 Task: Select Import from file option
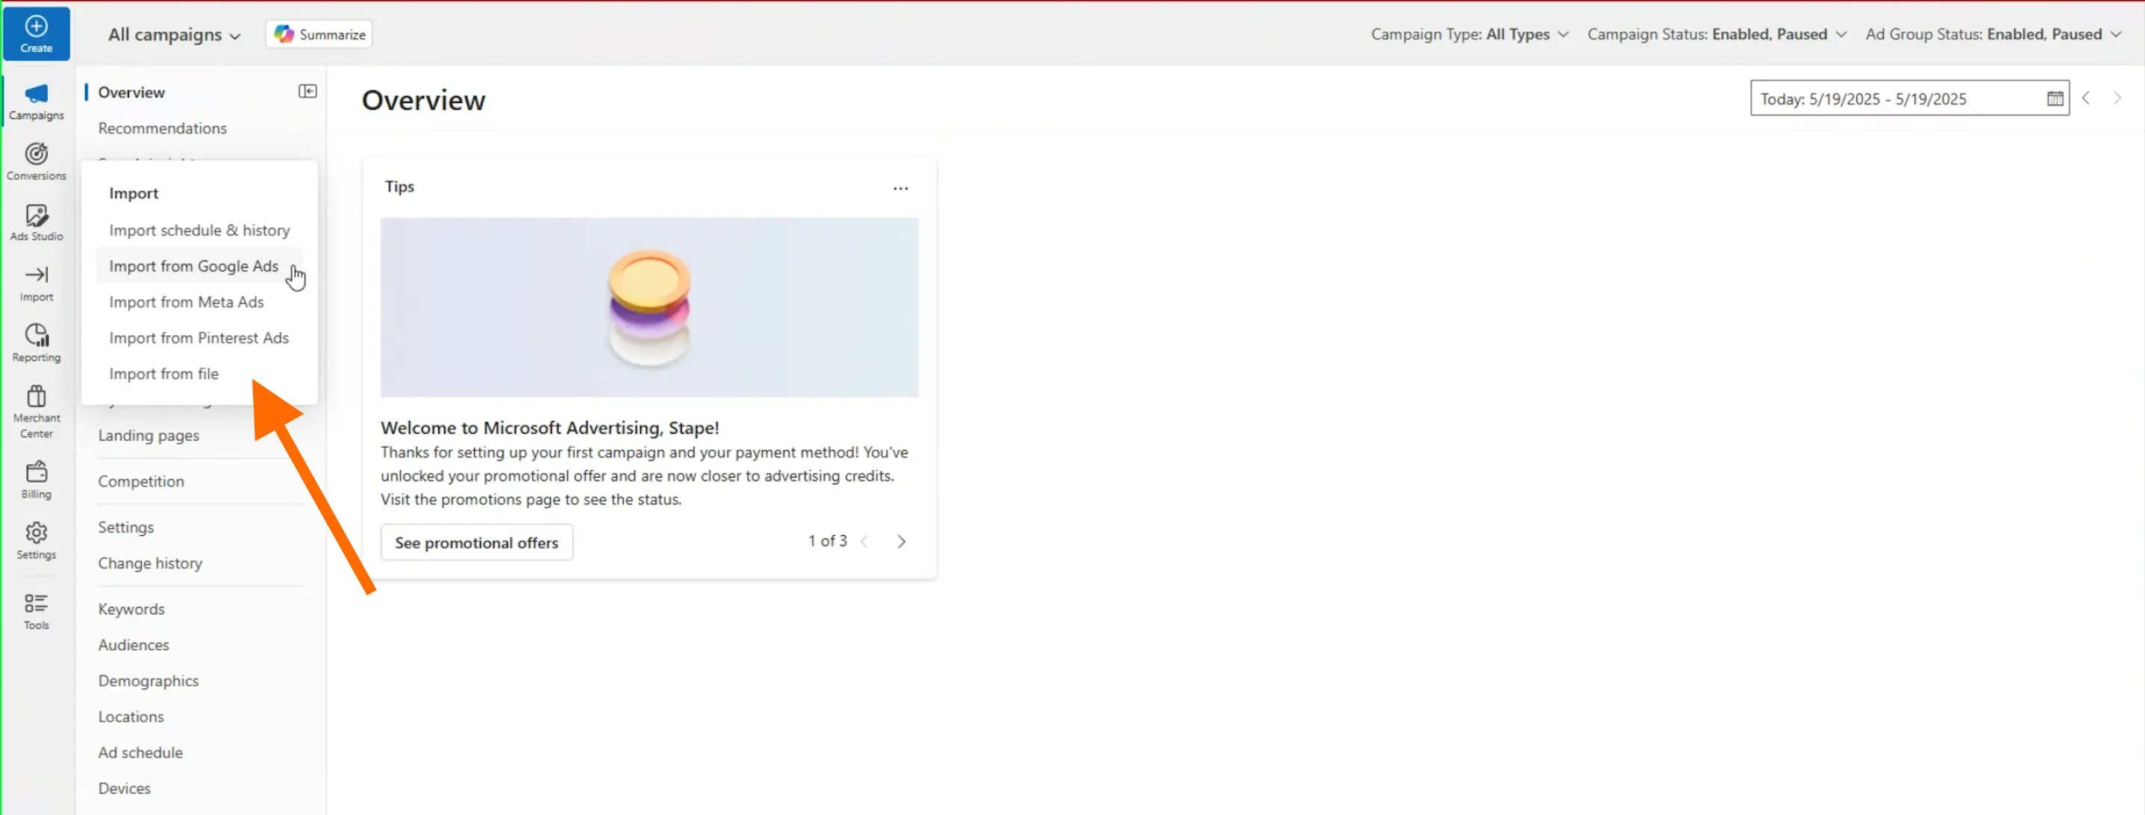pyautogui.click(x=164, y=374)
